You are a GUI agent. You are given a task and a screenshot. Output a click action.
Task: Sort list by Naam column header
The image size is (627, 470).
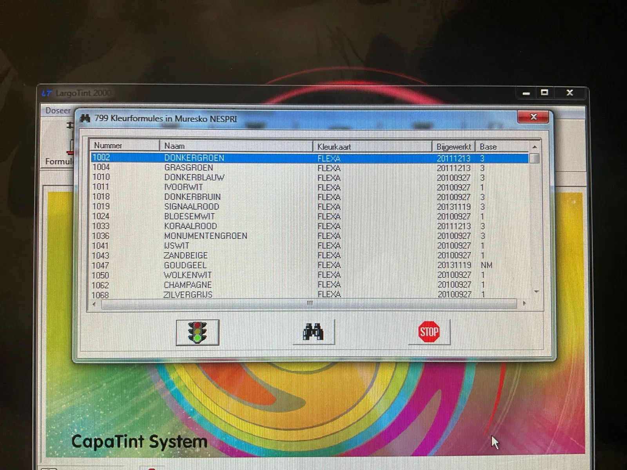[236, 146]
